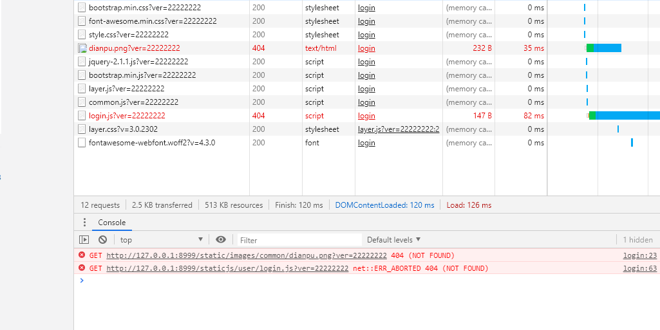Select fontawesome-webfont.woff2?v=4.3.0 request
The height and width of the screenshot is (330, 660).
[x=152, y=143]
